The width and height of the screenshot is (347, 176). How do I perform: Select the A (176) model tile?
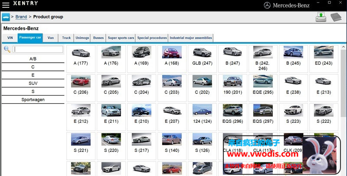[x=111, y=59]
